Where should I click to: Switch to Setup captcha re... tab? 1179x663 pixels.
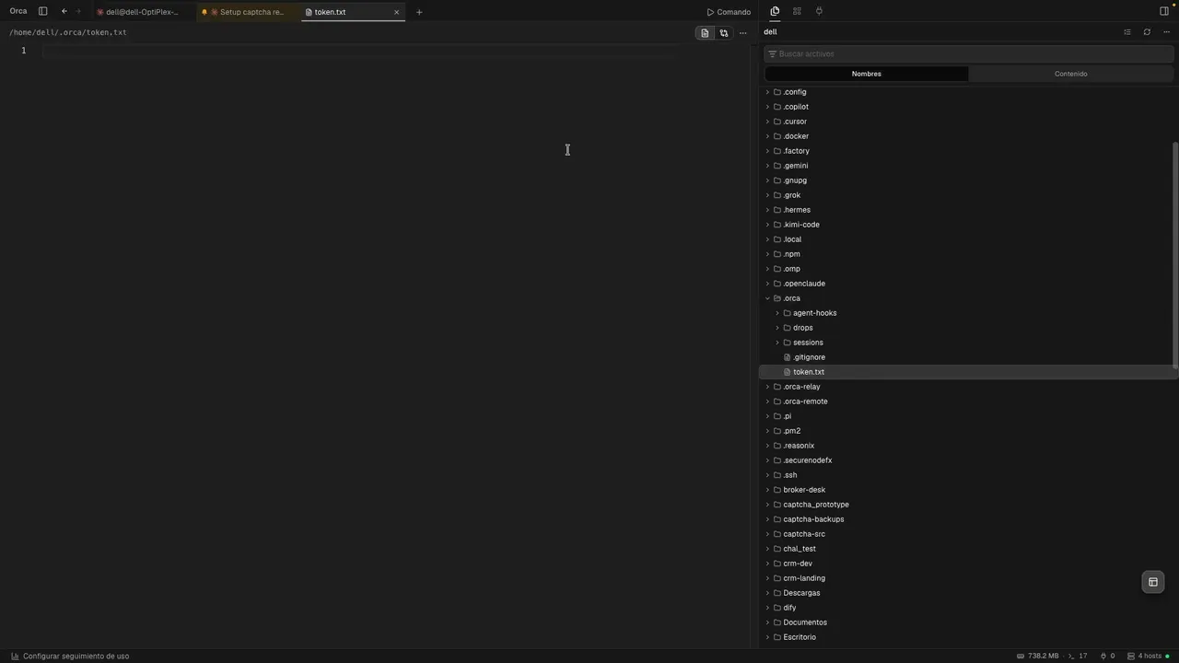click(248, 12)
